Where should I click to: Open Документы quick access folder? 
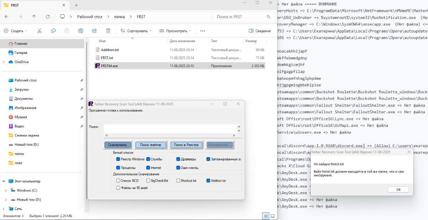24,99
